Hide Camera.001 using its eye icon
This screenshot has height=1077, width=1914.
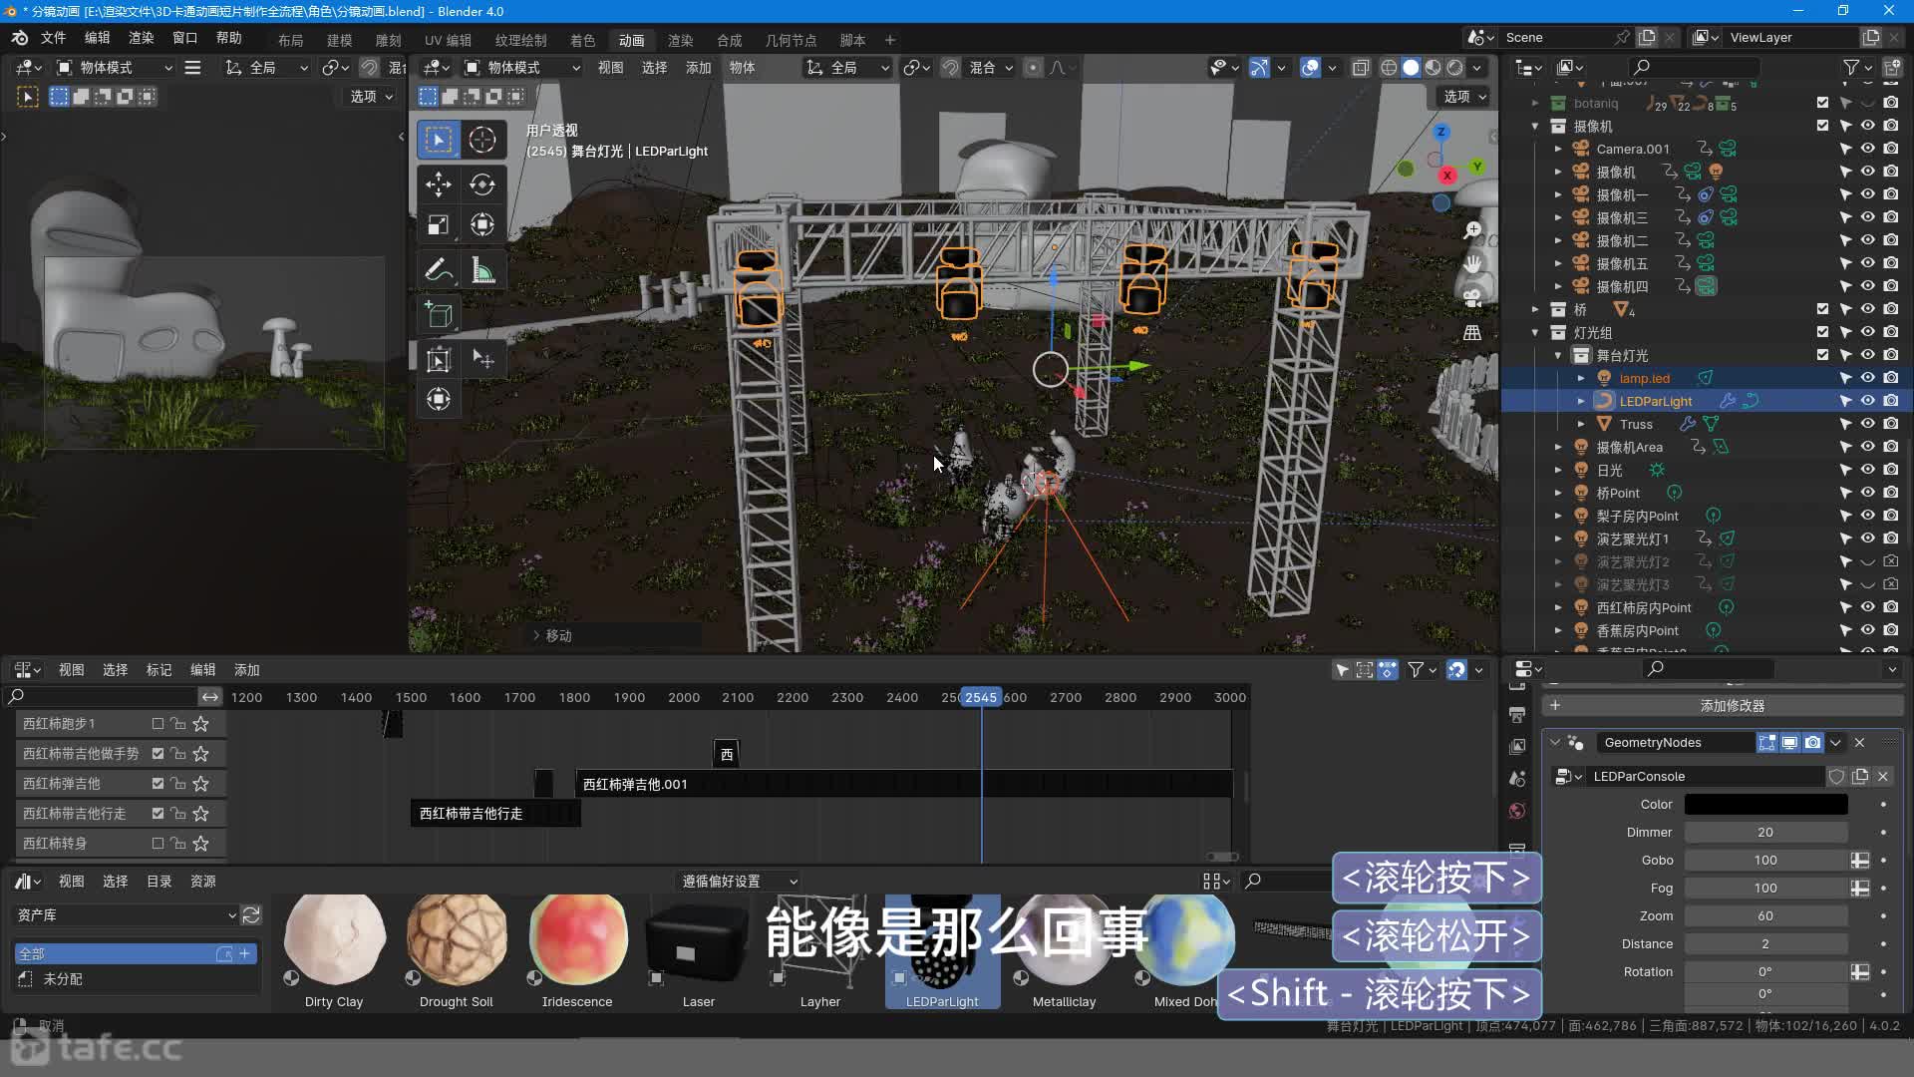(x=1868, y=149)
